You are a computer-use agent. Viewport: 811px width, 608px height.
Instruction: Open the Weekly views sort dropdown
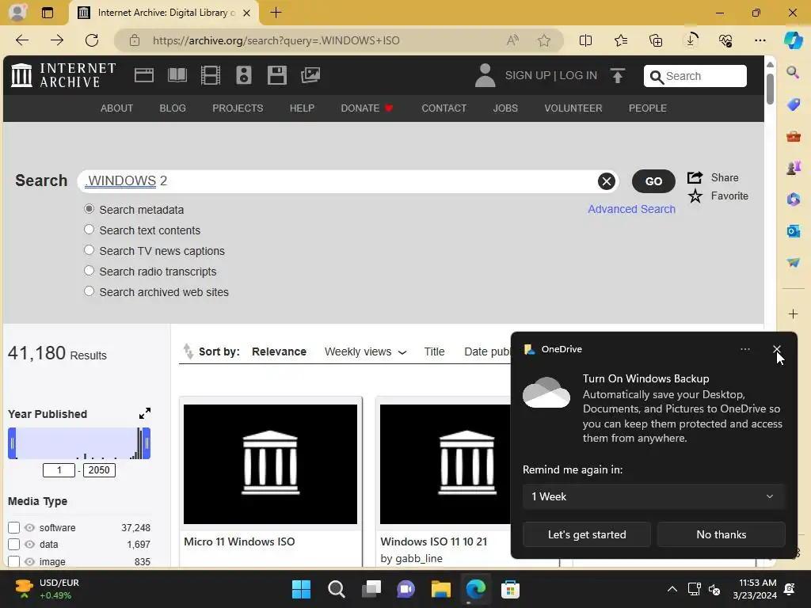(x=365, y=351)
